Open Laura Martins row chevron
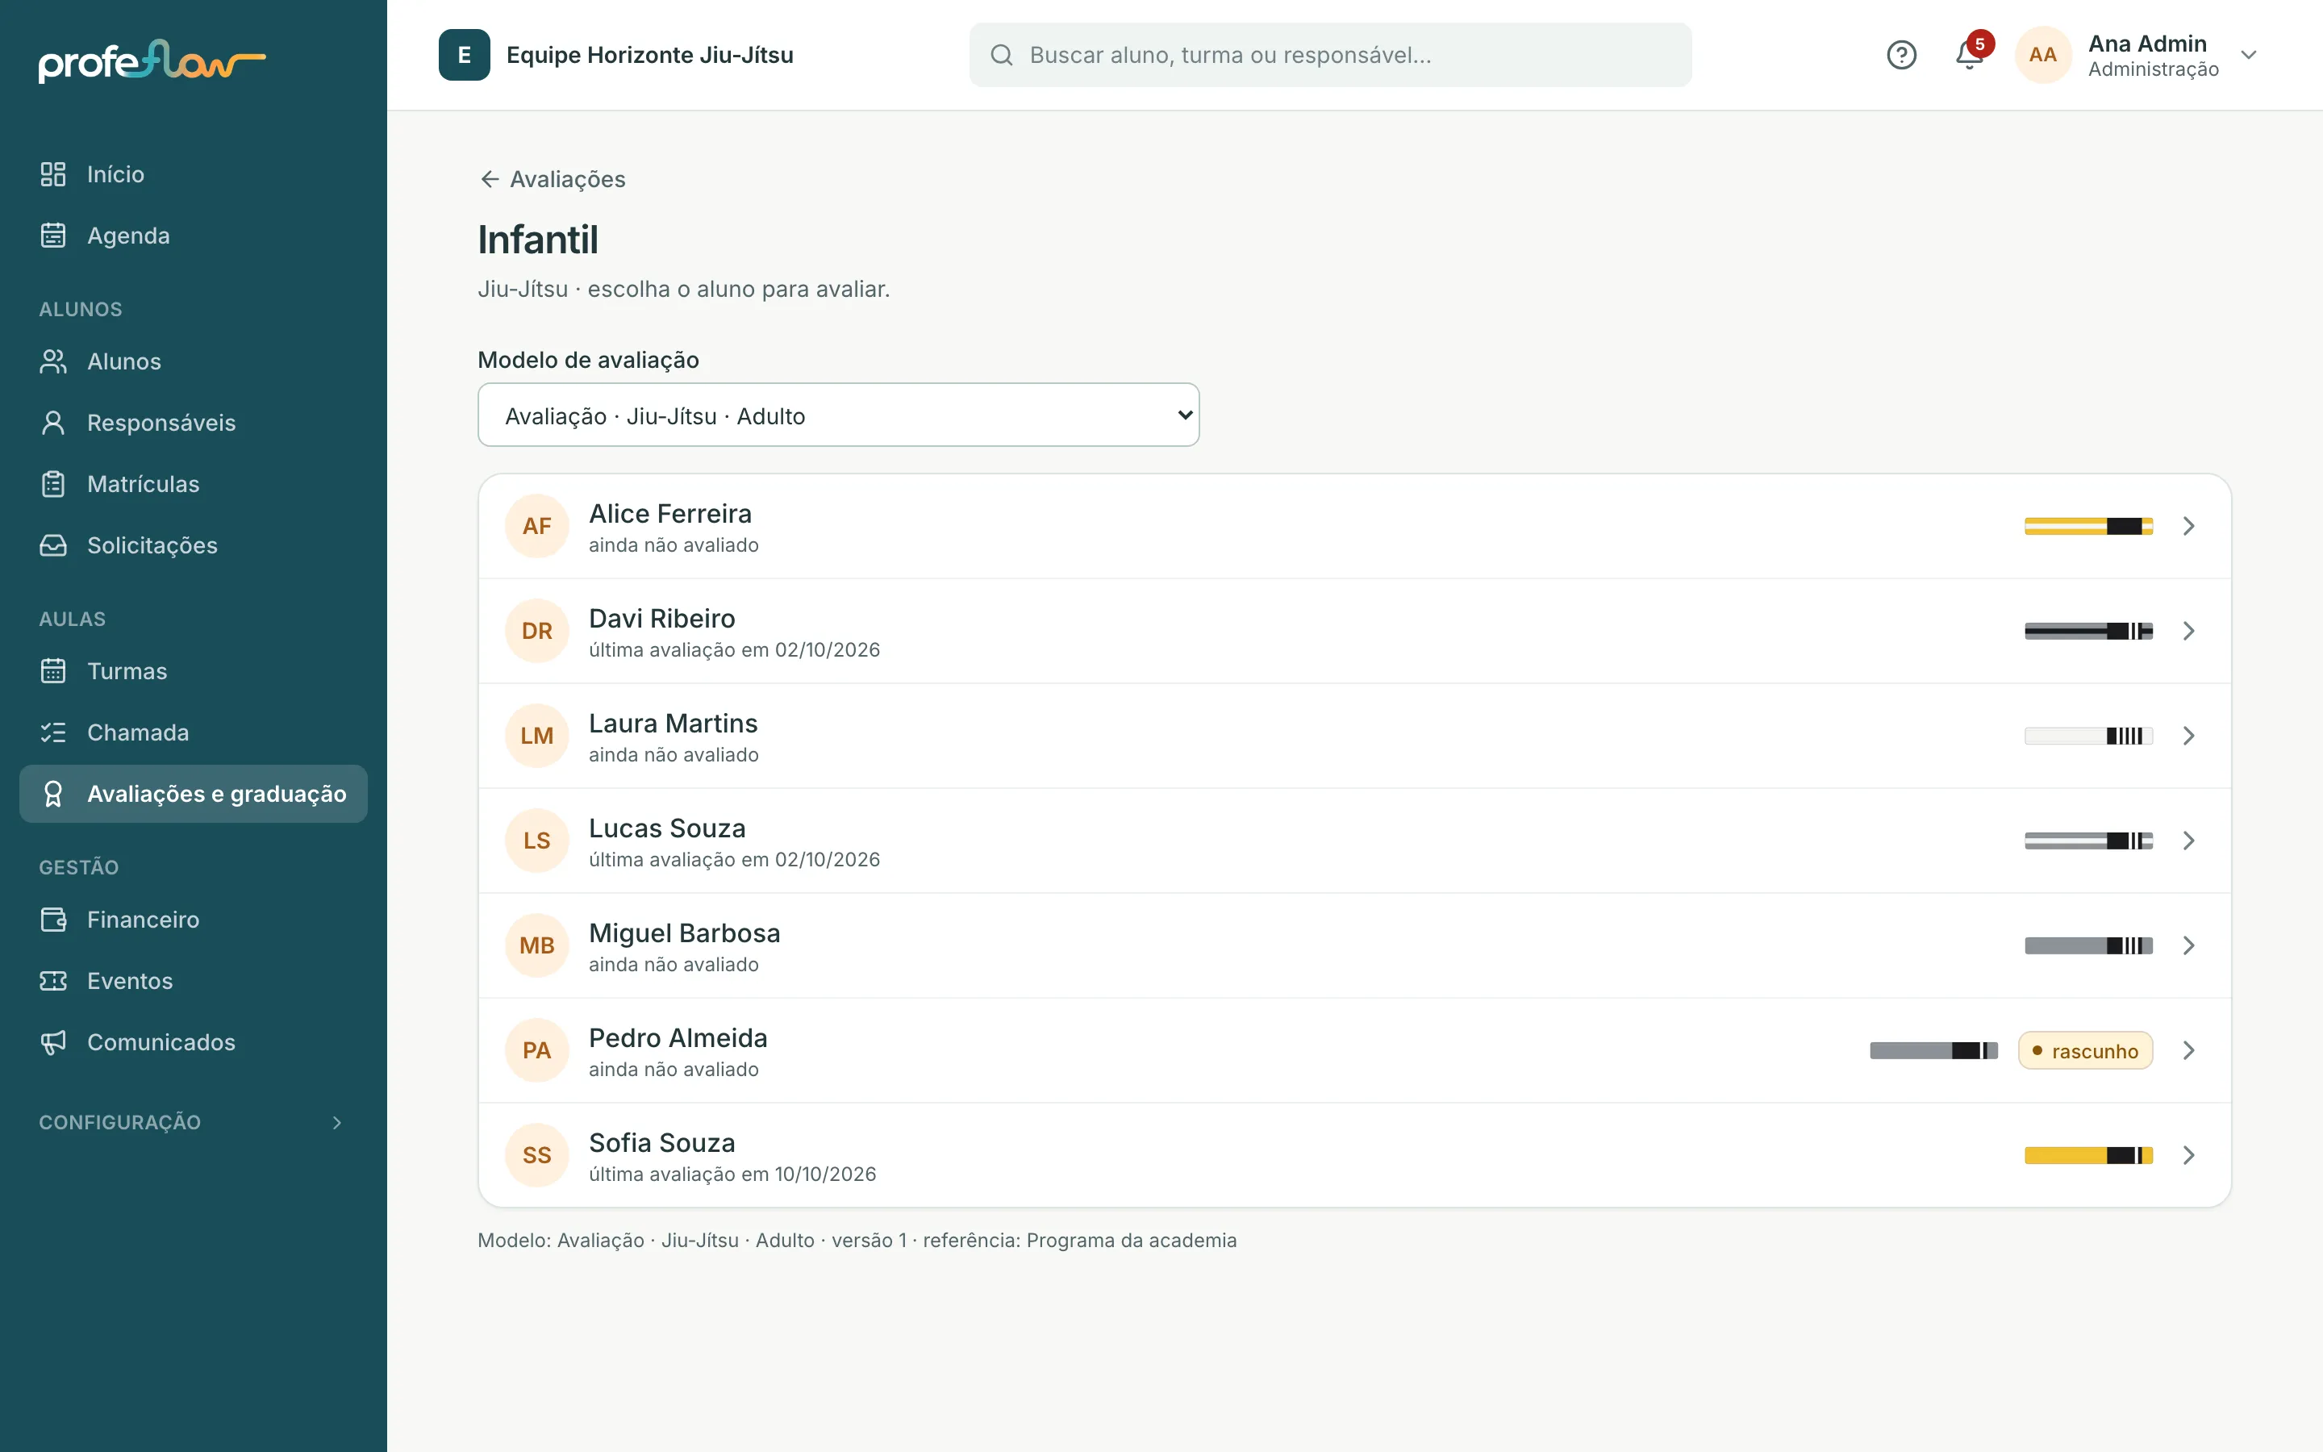The image size is (2323, 1452). point(2188,736)
